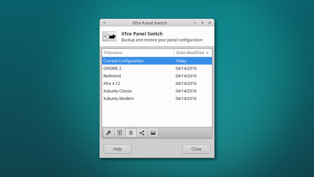Export configuration using the share icon
Image resolution: width=314 pixels, height=177 pixels.
coord(142,133)
